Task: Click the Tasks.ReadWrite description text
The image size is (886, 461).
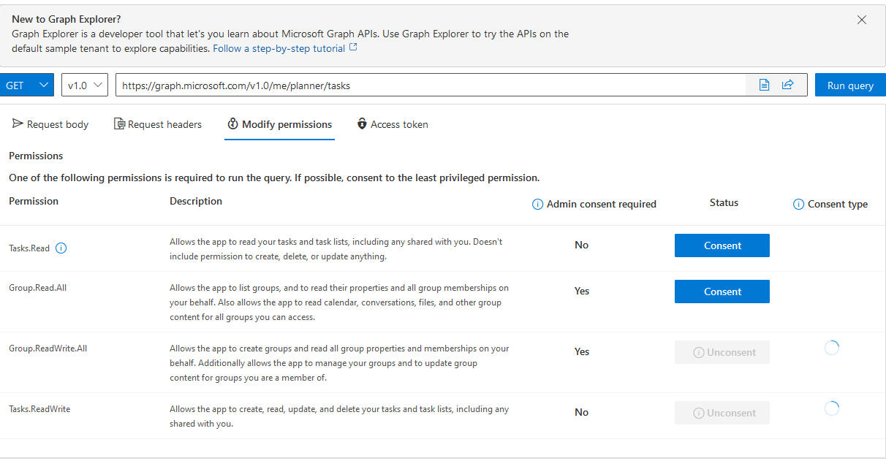Action: 339,416
